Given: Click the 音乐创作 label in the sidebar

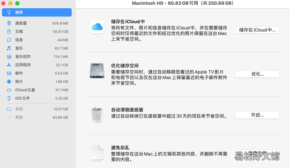Looking at the screenshot, I should point(23,57).
